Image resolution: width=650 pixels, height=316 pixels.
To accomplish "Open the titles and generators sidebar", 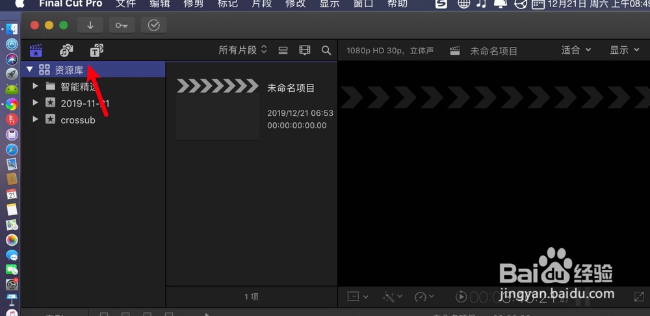I will [x=97, y=51].
